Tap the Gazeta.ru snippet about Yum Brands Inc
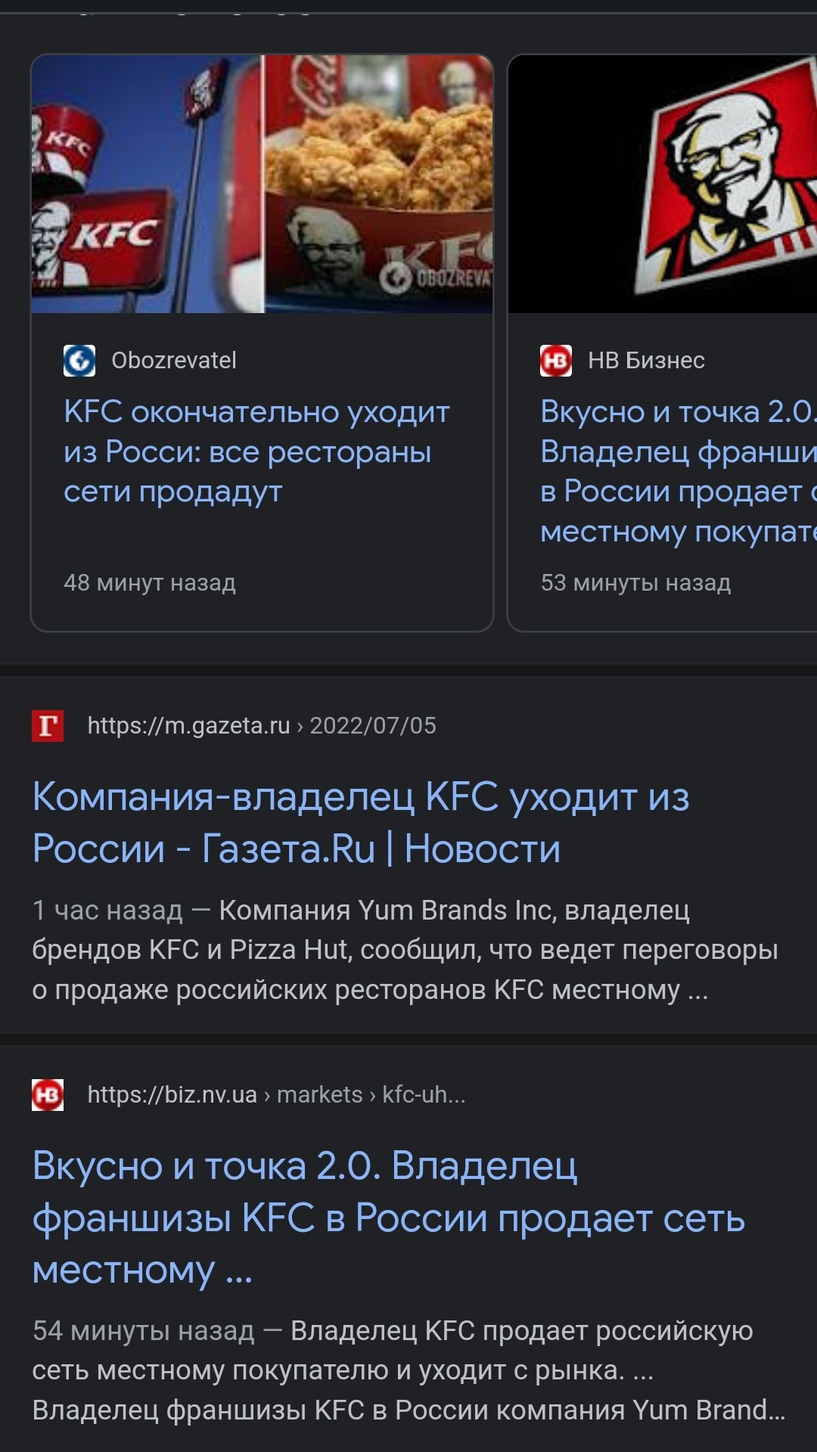The image size is (817, 1452). click(405, 950)
